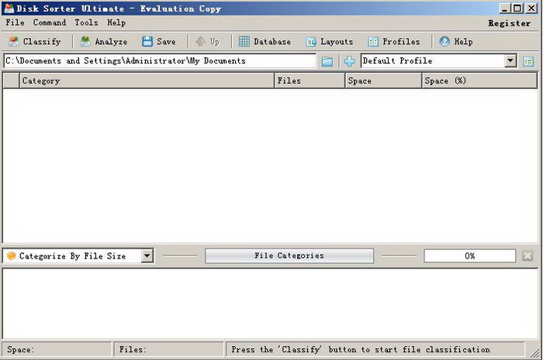The image size is (543, 360).
Task: Click the Files status bar field
Action: (168, 349)
